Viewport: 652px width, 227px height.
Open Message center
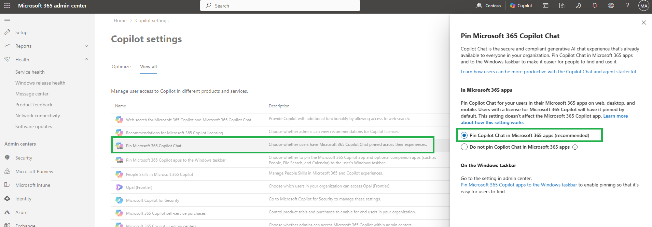[32, 94]
